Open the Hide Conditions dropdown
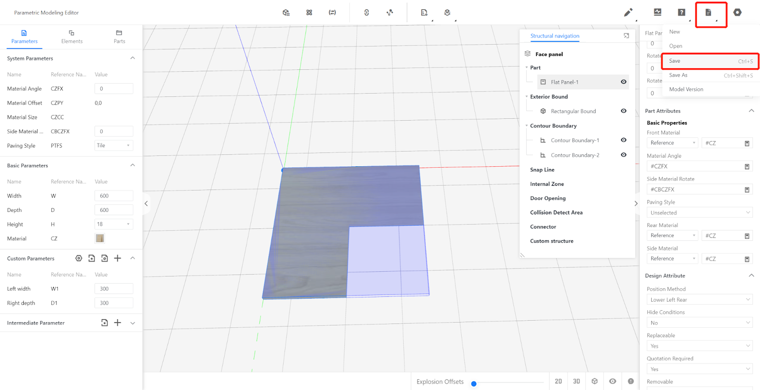760x390 pixels. 700,323
